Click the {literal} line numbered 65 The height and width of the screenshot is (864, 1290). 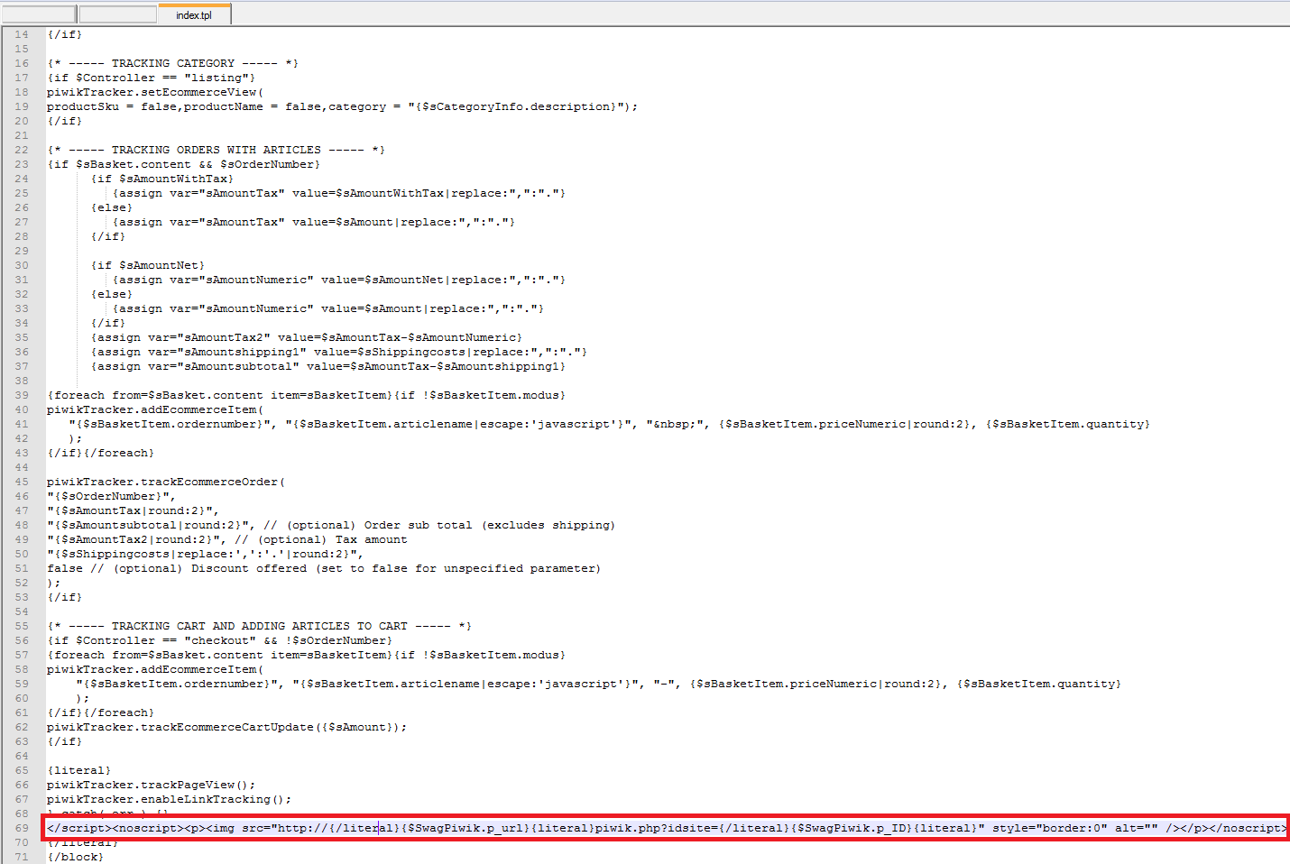pyautogui.click(x=79, y=770)
